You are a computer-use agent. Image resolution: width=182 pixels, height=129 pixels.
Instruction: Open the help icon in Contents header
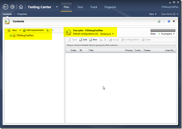click(x=169, y=21)
